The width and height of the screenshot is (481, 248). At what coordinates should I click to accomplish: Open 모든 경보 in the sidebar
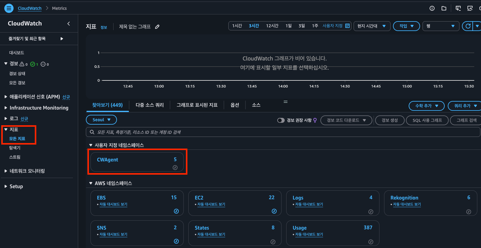click(17, 83)
